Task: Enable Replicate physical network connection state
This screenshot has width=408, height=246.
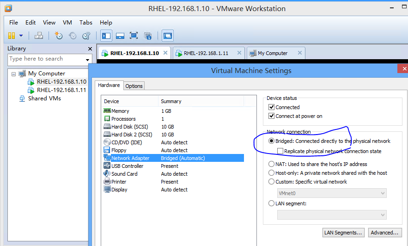Action: click(280, 151)
